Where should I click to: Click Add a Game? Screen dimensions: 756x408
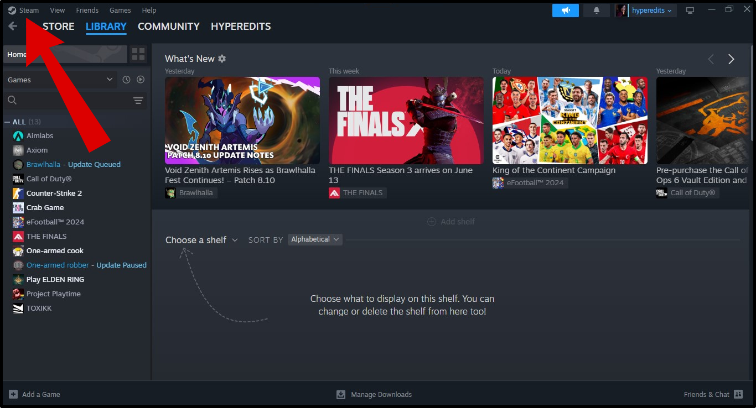pyautogui.click(x=34, y=394)
